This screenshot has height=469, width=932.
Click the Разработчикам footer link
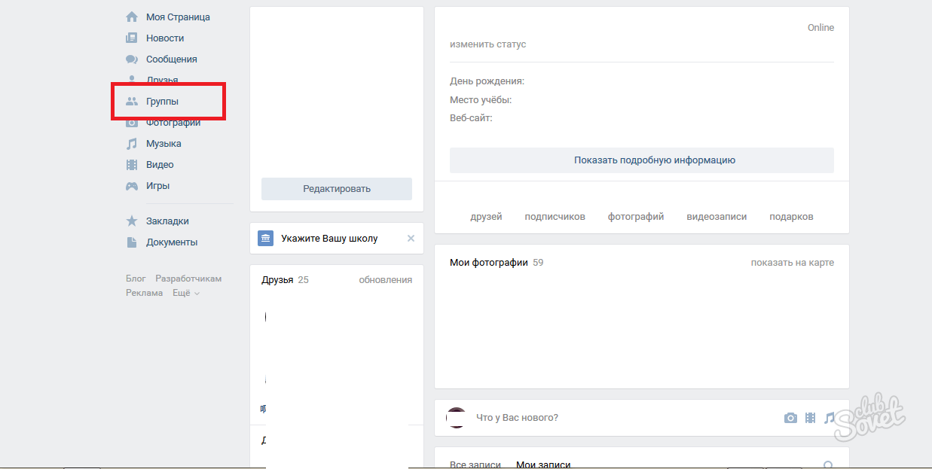tap(188, 279)
